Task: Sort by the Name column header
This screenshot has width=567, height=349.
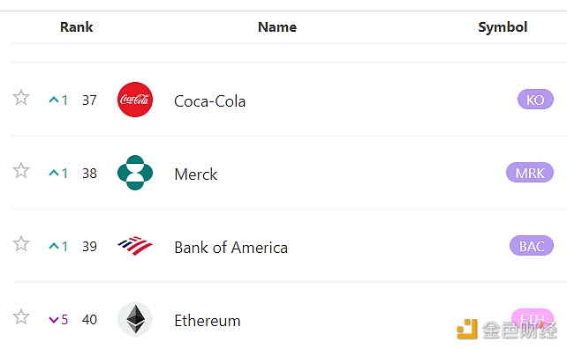Action: tap(277, 27)
